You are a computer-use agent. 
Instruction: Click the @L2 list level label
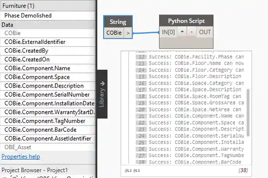[x=128, y=170]
